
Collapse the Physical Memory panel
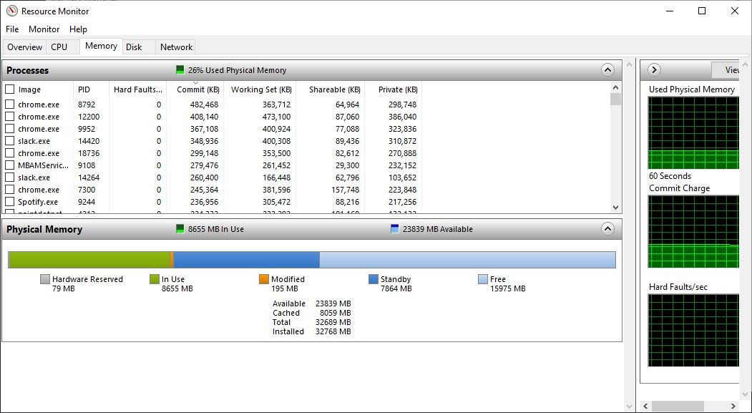[x=607, y=229]
